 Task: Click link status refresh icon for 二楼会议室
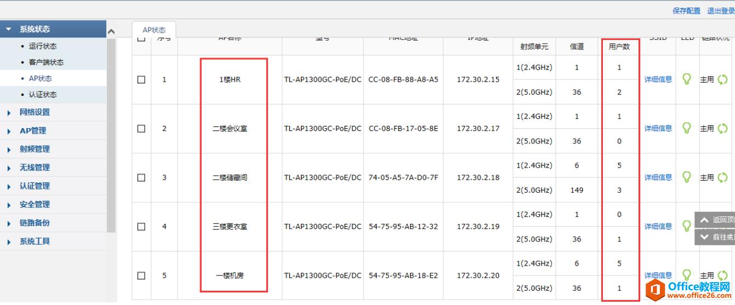click(x=722, y=129)
